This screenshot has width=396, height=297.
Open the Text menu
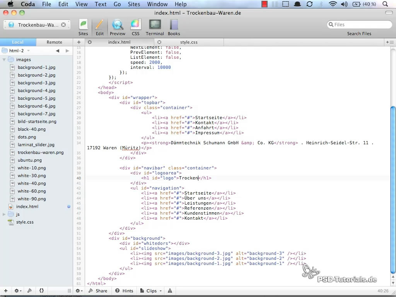[x=101, y=4]
